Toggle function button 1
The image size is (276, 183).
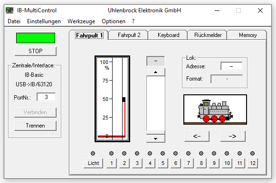click(112, 163)
